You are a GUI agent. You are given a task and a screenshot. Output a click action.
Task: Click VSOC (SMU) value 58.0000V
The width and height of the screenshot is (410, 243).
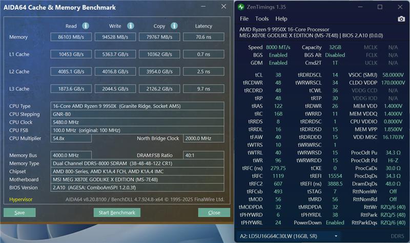tap(393, 75)
